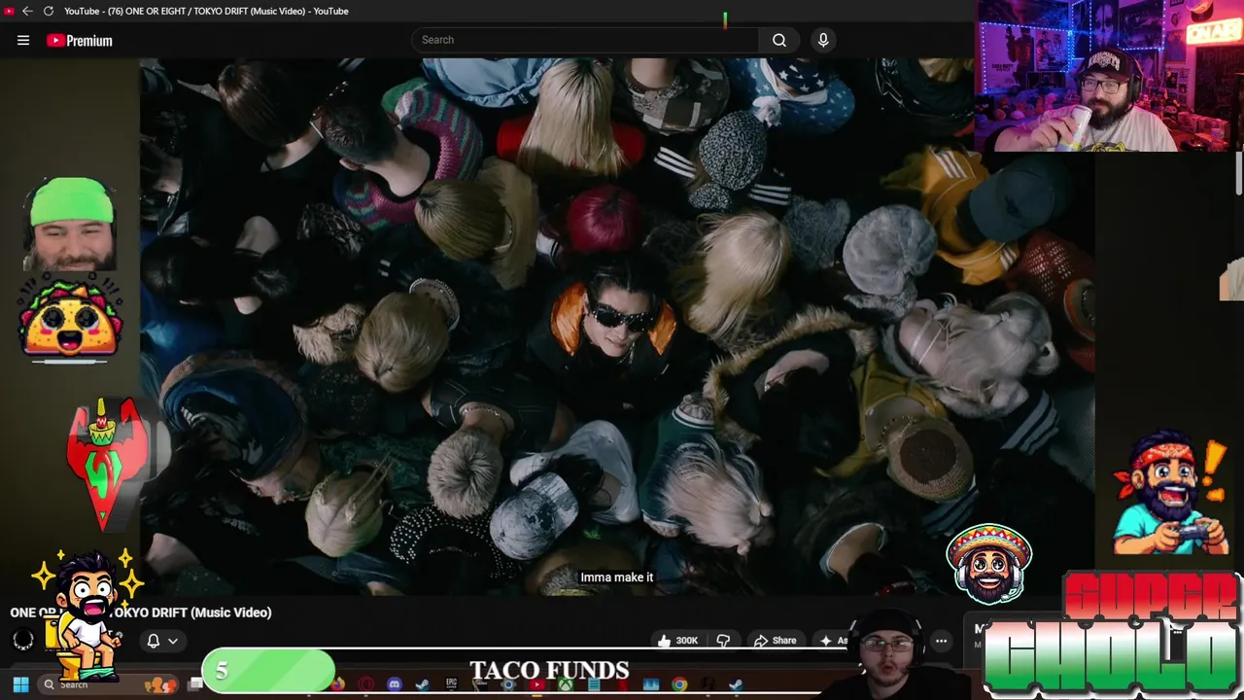Launch Epic Games from the taskbar
This screenshot has height=700, width=1244.
pos(451,684)
